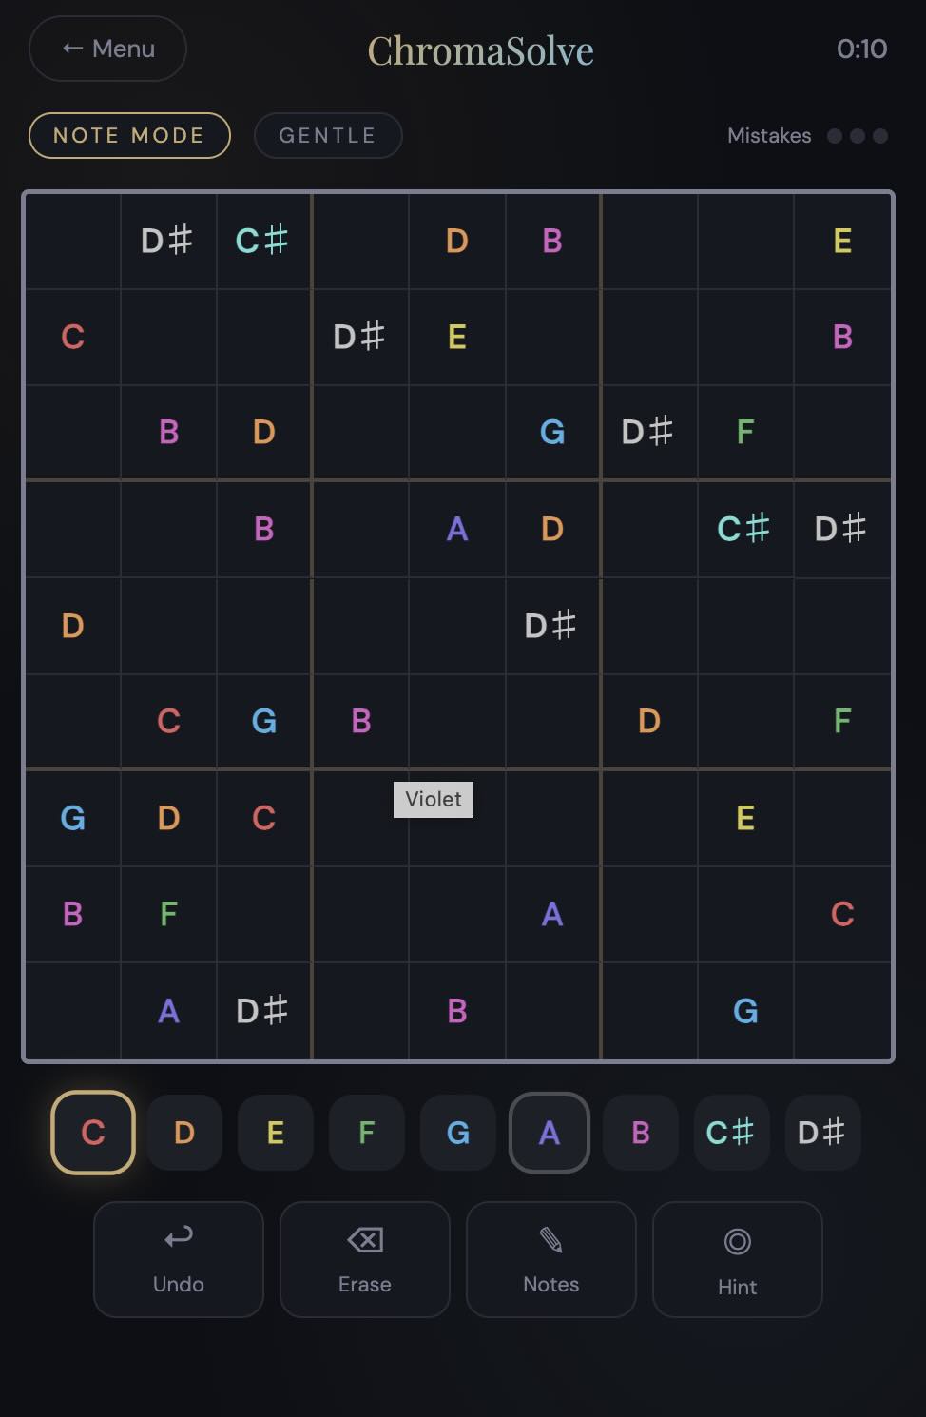The height and width of the screenshot is (1417, 926).
Task: Select the teal C# note in palette
Action: coord(731,1132)
